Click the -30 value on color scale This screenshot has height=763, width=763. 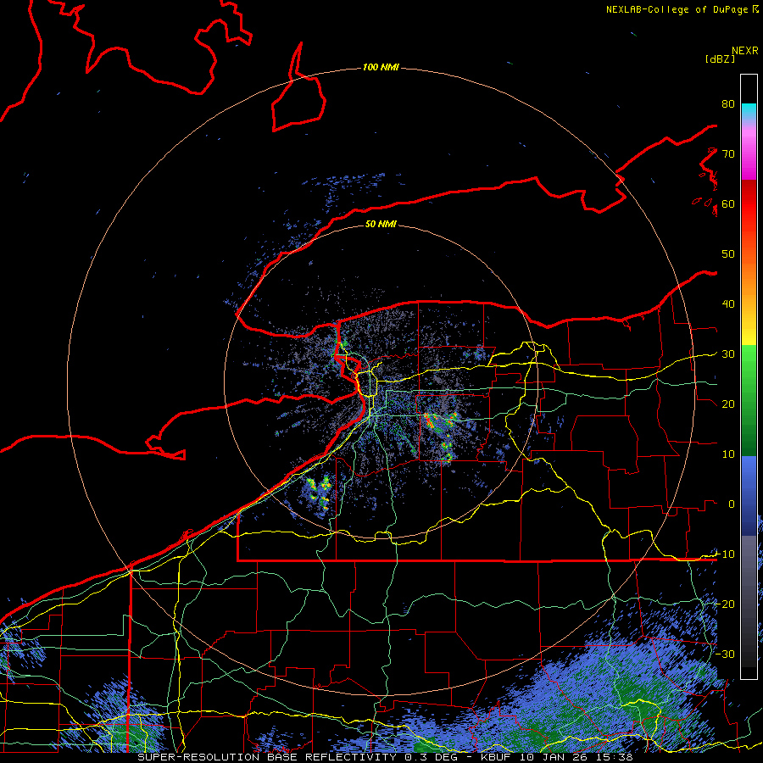tap(725, 654)
